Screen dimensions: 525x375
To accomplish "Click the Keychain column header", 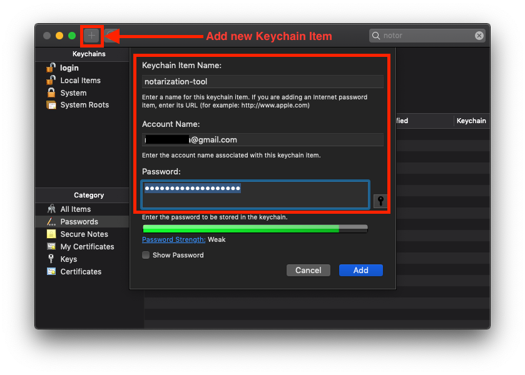I will [x=471, y=121].
